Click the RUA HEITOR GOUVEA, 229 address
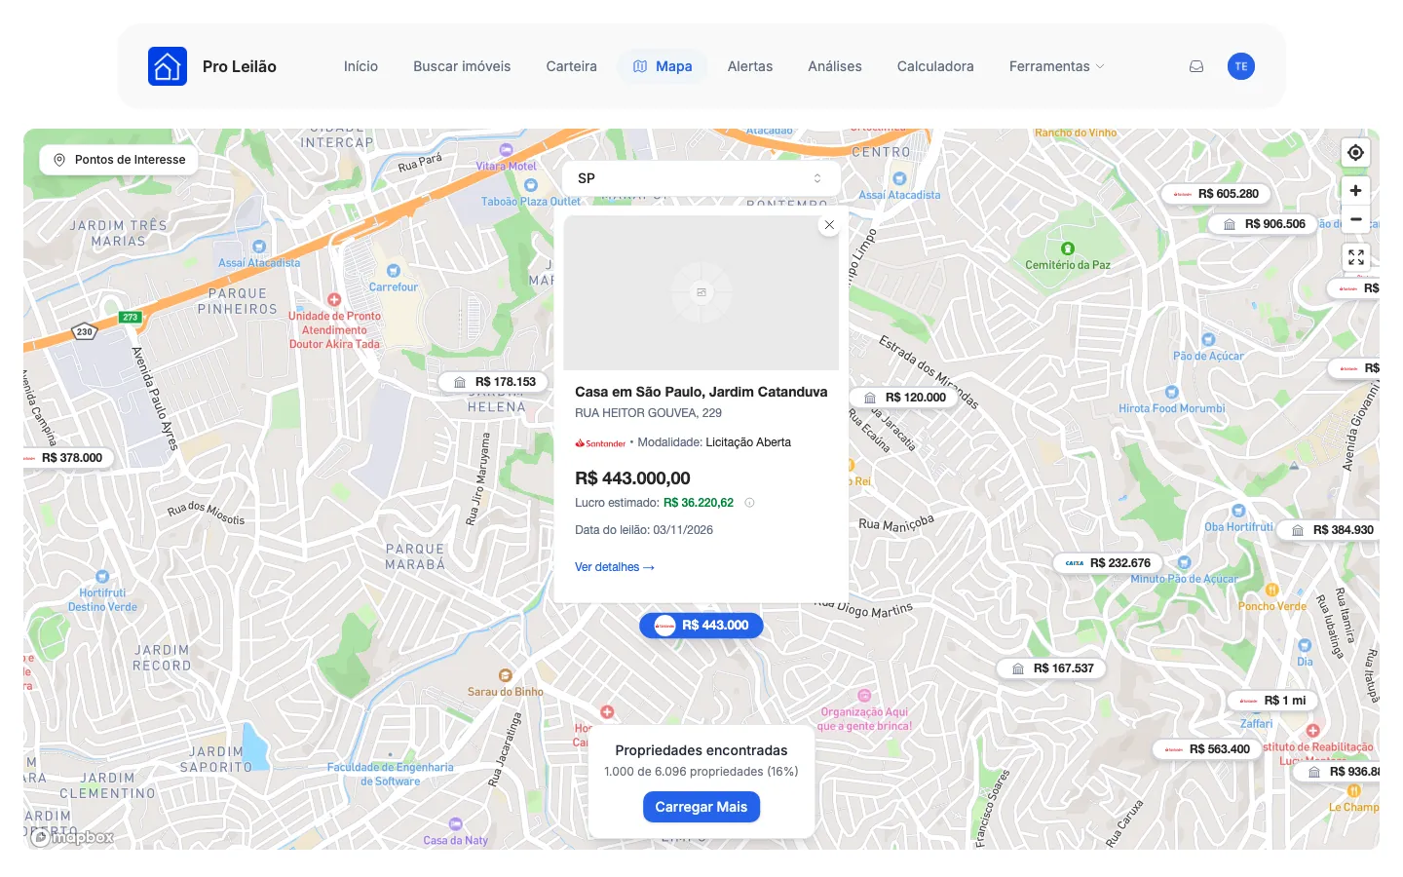Viewport: 1403px width, 877px height. [x=648, y=413]
